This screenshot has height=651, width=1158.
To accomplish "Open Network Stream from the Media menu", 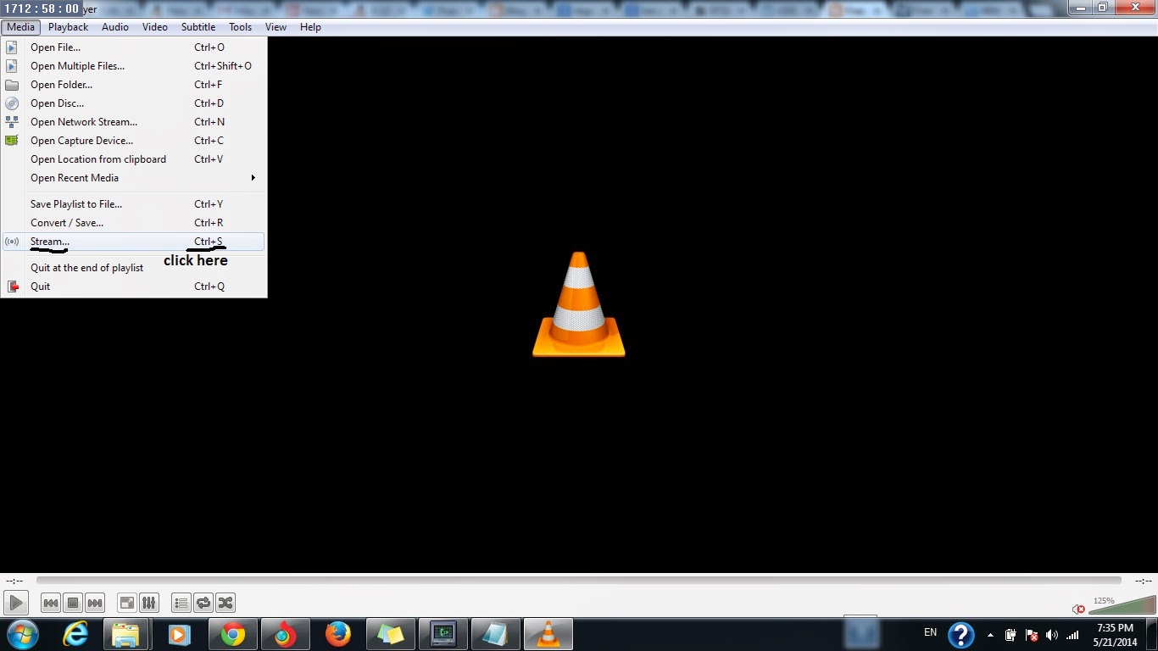I will tap(83, 121).
